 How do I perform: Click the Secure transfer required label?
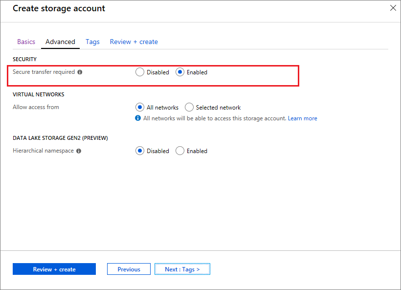pyautogui.click(x=44, y=72)
